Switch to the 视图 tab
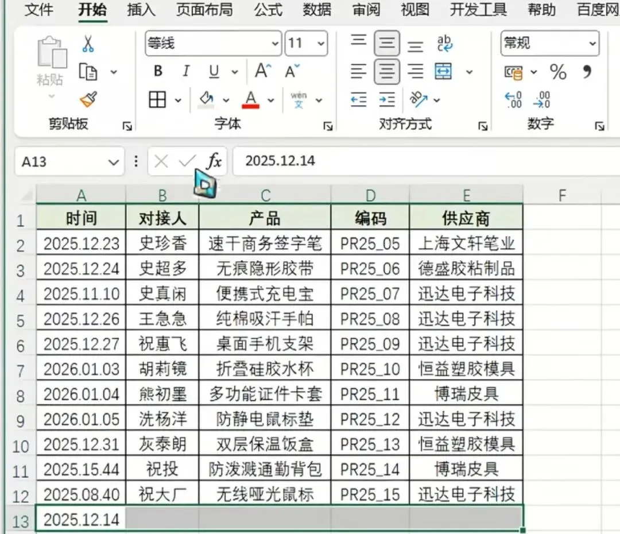The width and height of the screenshot is (620, 534). click(x=415, y=10)
